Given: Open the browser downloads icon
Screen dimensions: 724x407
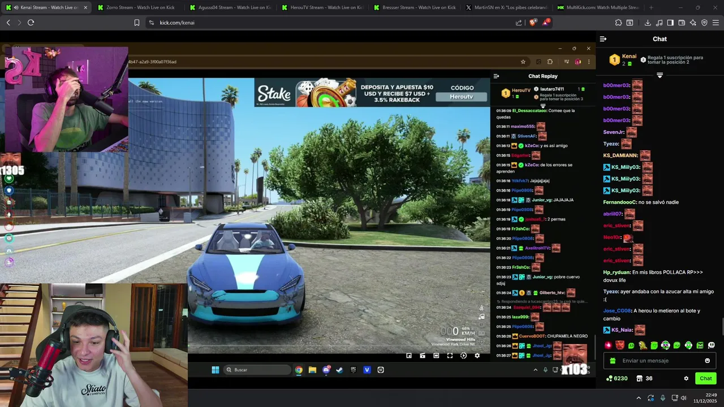Looking at the screenshot, I should click(648, 23).
